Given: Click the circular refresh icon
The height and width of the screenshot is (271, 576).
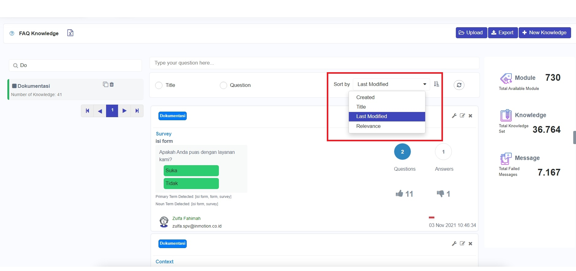Looking at the screenshot, I should pos(459,85).
